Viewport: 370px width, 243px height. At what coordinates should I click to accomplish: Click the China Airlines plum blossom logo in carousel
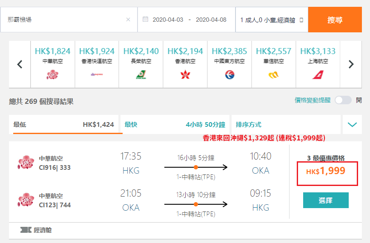53,74
